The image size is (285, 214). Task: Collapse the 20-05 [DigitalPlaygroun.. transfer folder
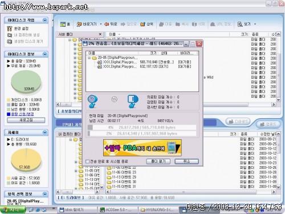pyautogui.click(x=89, y=58)
